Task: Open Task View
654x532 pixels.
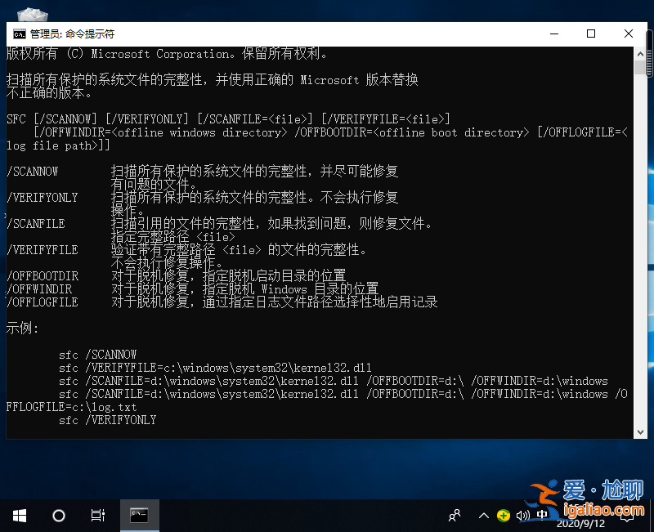Action: [98, 516]
